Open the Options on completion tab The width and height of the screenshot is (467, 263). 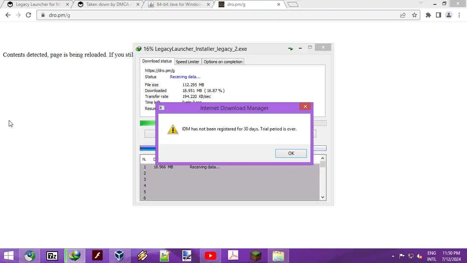click(x=223, y=62)
